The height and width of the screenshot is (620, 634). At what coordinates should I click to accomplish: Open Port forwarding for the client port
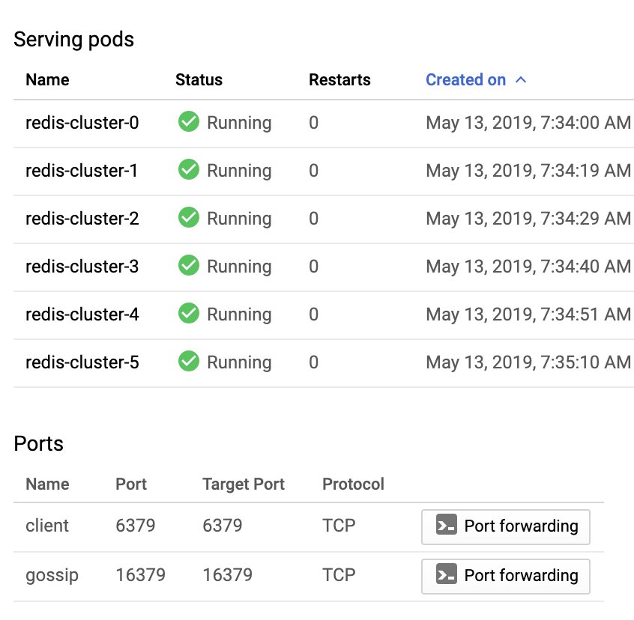click(506, 526)
